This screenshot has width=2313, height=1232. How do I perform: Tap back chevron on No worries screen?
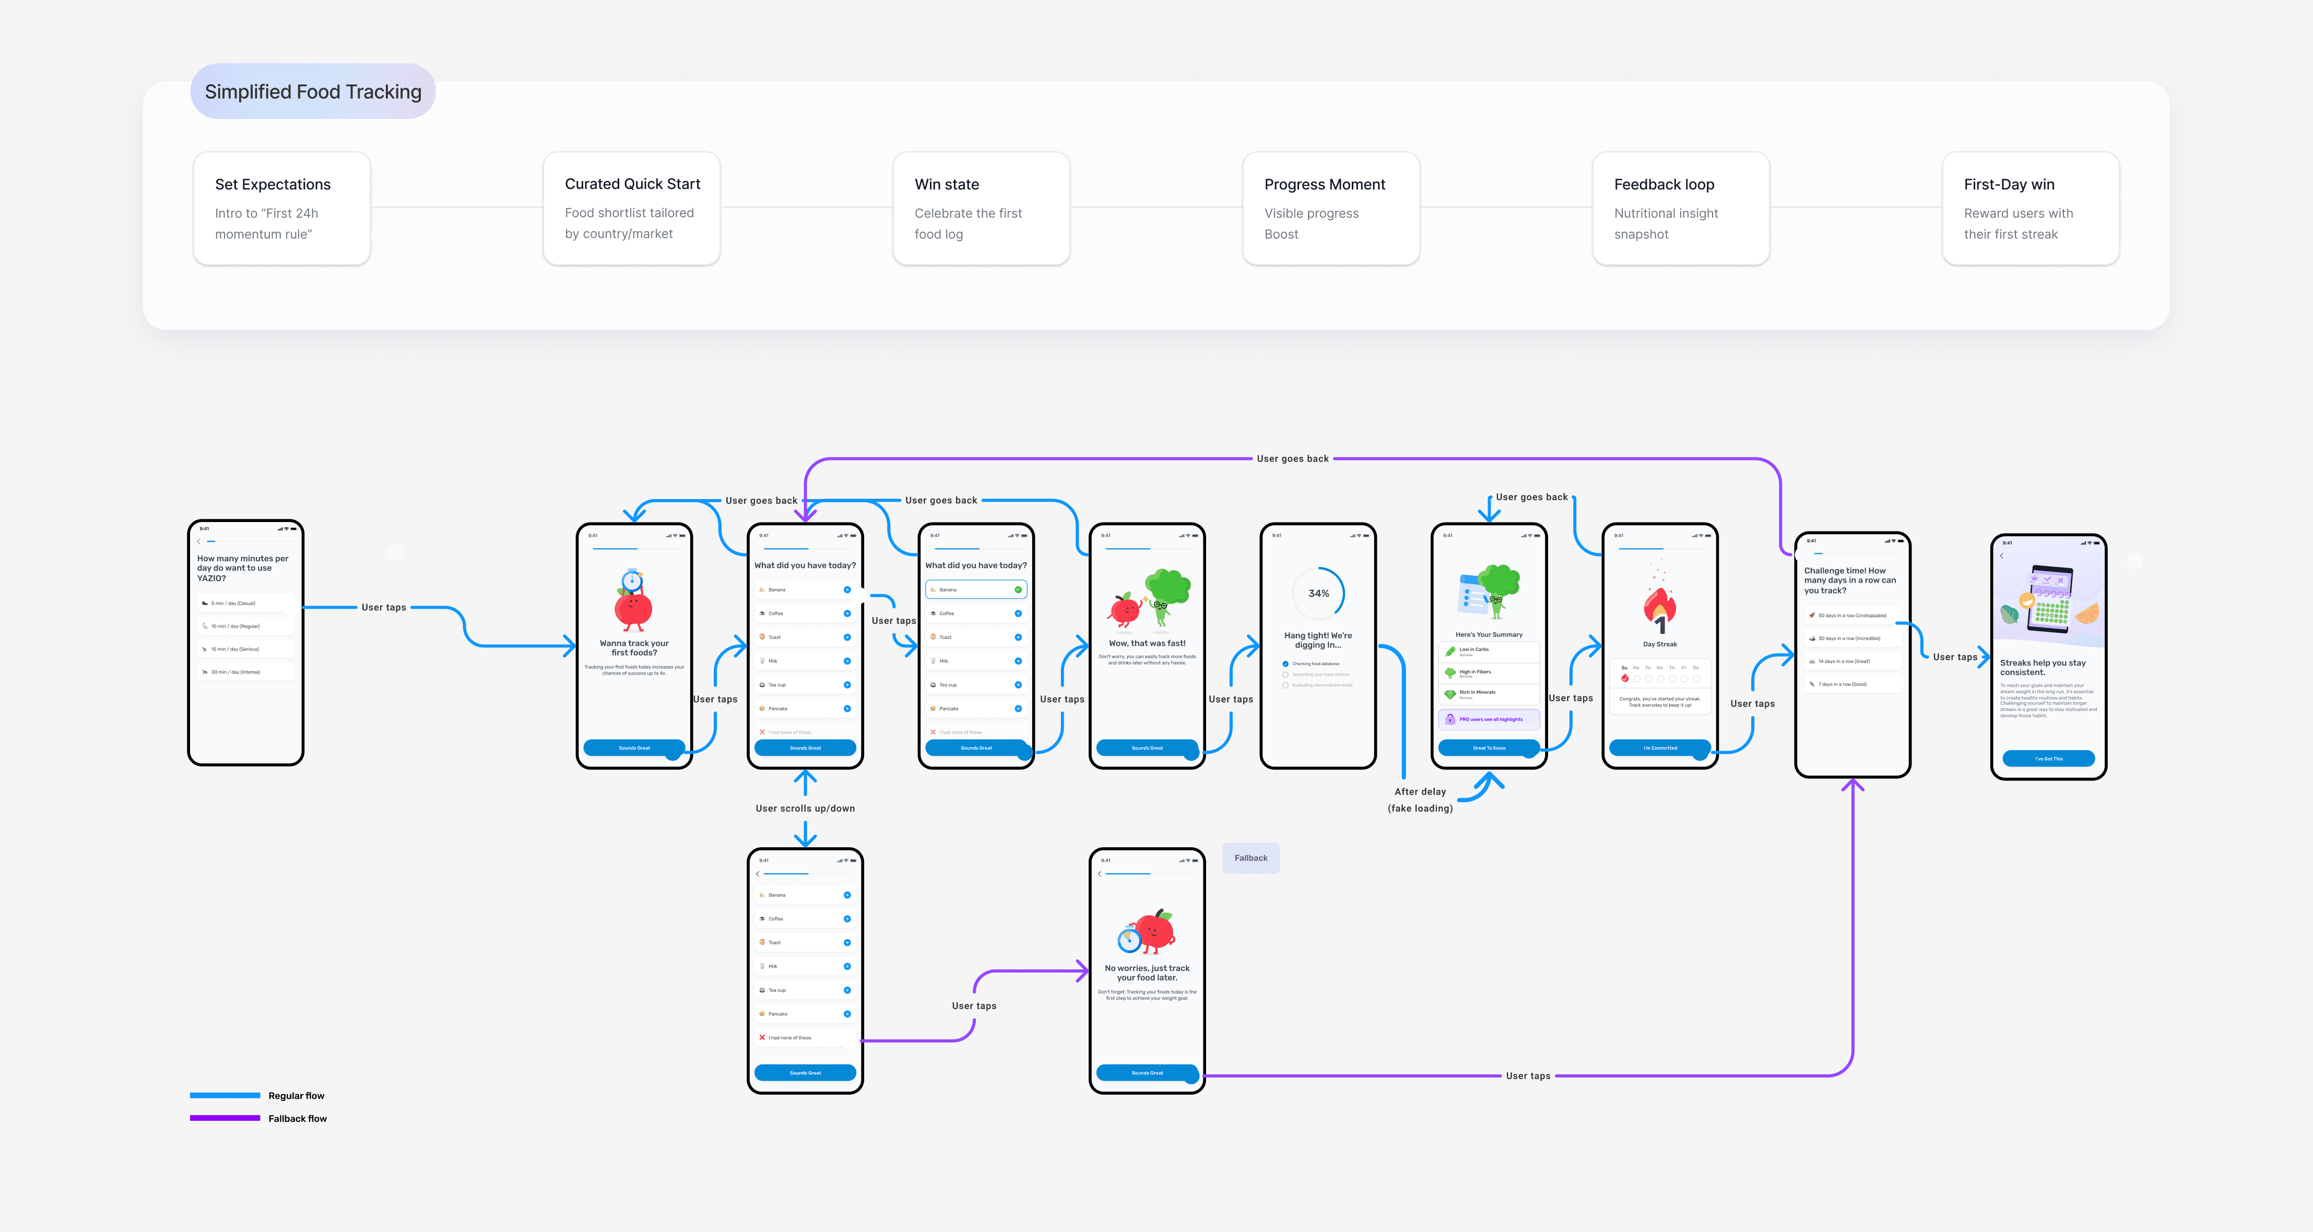pyautogui.click(x=1099, y=874)
